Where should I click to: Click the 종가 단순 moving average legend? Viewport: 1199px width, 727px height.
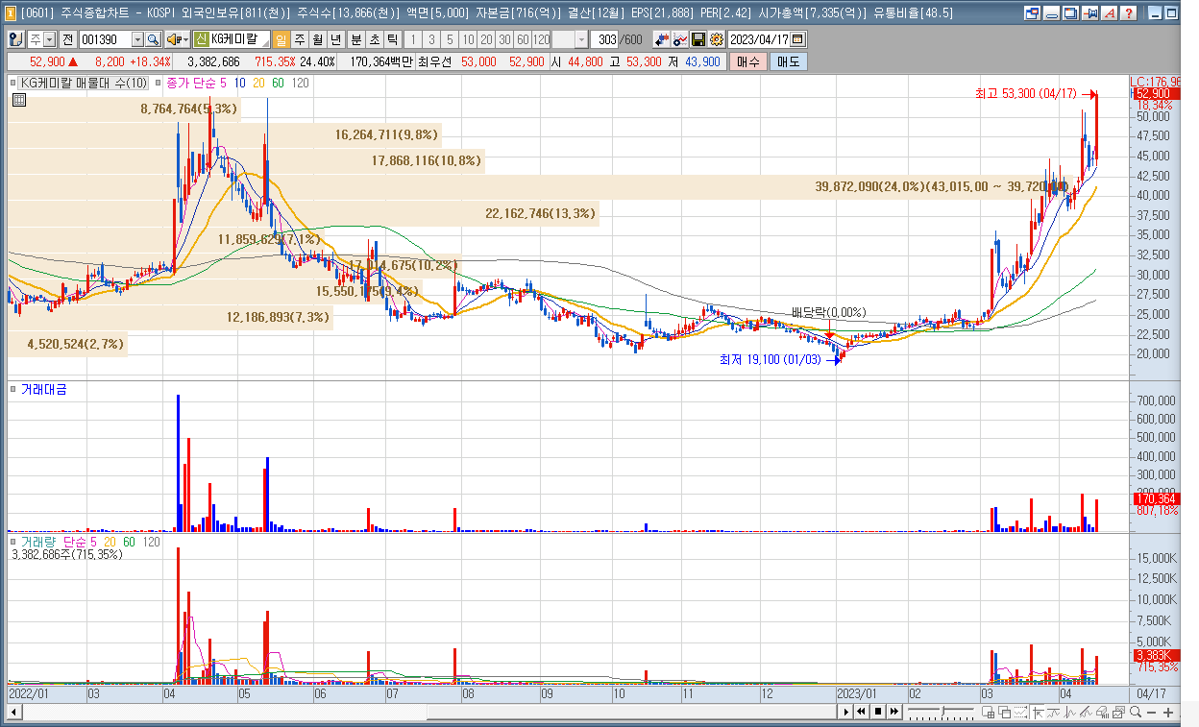tap(198, 84)
